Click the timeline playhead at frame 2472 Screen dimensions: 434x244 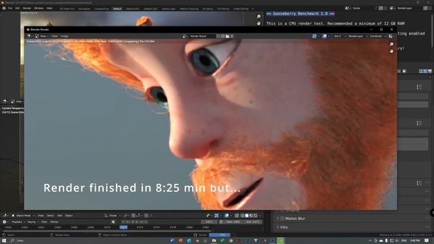[123, 227]
